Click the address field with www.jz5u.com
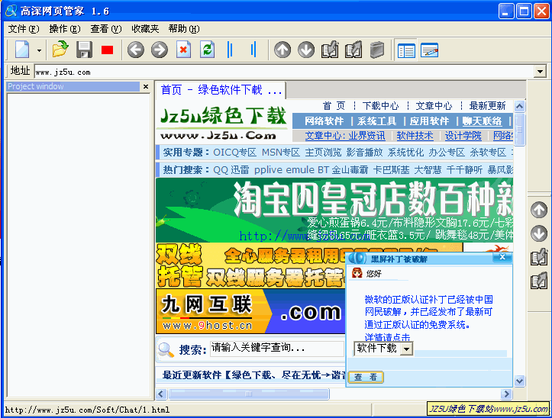 [x=285, y=72]
